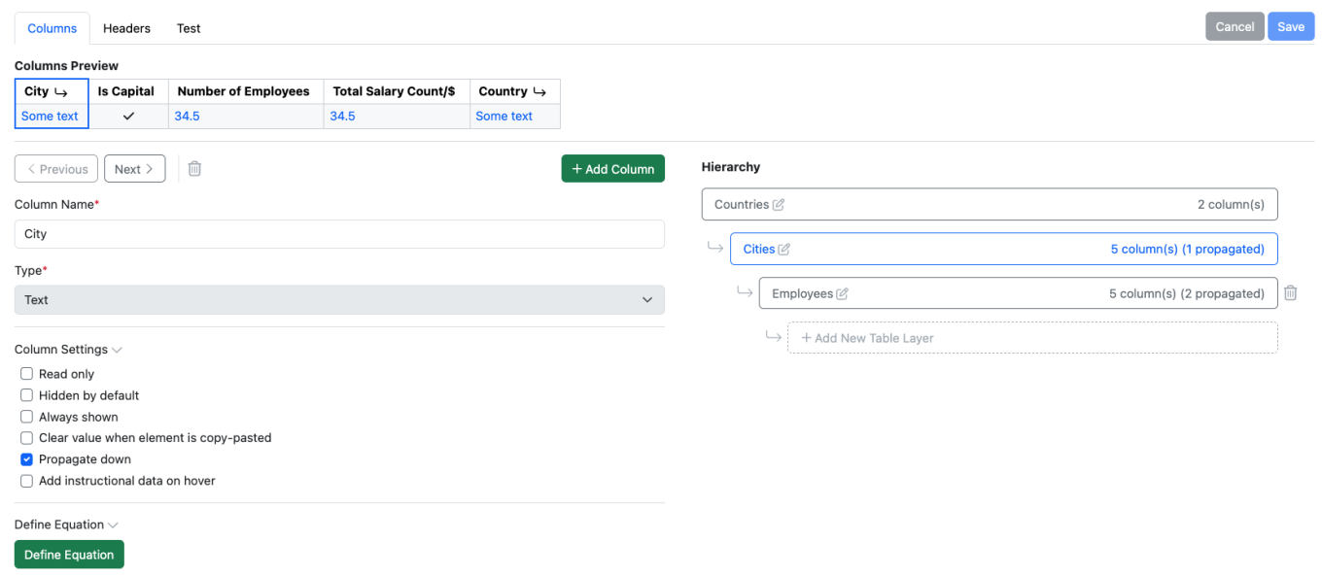Enable the Read only checkbox
This screenshot has width=1322, height=575.
27,374
